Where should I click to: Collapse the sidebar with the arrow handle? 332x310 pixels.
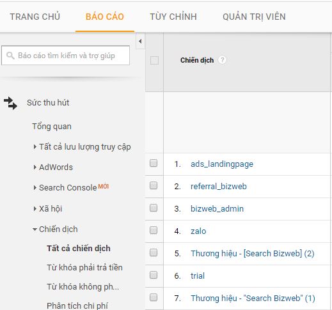pos(140,42)
